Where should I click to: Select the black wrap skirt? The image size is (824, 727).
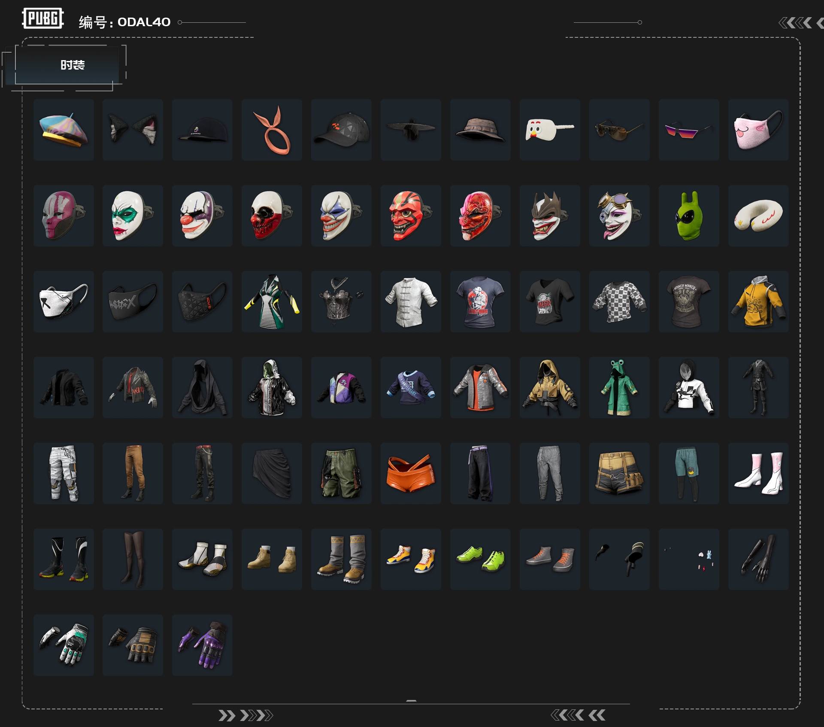tap(272, 473)
